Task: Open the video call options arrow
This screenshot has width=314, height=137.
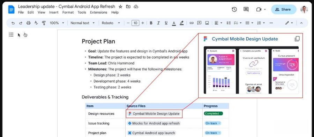Action: (x=265, y=9)
